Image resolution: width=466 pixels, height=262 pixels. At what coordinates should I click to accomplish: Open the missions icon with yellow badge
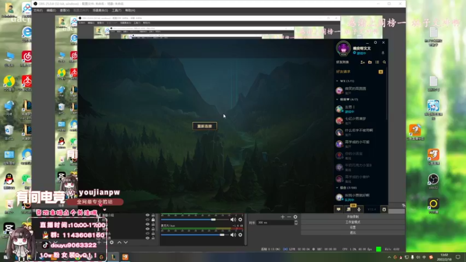349,209
